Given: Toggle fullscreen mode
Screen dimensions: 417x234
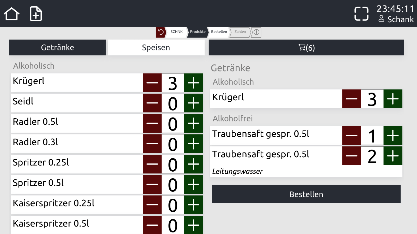Looking at the screenshot, I should click(361, 14).
